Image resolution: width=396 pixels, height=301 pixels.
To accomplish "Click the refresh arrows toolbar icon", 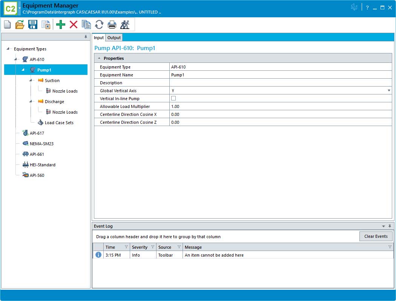I will click(x=99, y=24).
